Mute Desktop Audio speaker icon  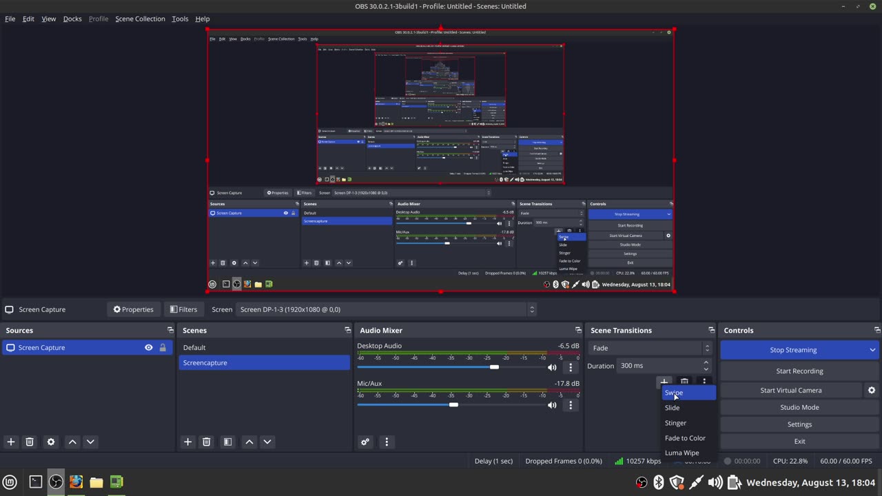tap(552, 367)
